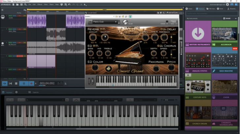Click Edit Soft Synth button

172,13
